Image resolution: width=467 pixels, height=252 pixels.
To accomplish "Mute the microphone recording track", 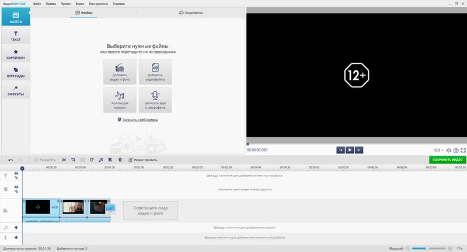I will [16, 237].
